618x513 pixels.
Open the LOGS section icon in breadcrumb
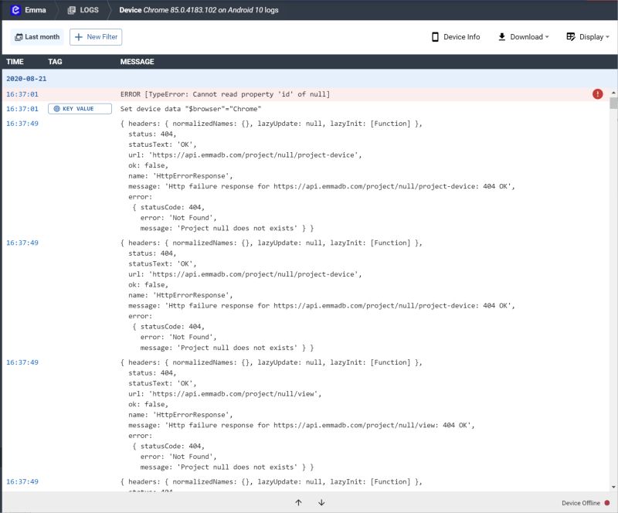pos(72,11)
